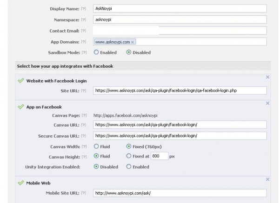Click the green checkmark beside App on Facebook
This screenshot has width=279, height=203.
coord(20,107)
